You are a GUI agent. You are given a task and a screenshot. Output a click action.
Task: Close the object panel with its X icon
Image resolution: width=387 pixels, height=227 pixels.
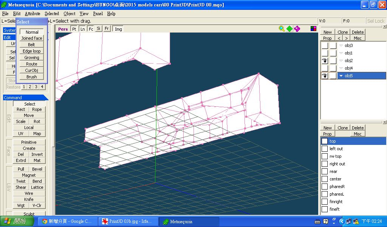click(x=384, y=26)
